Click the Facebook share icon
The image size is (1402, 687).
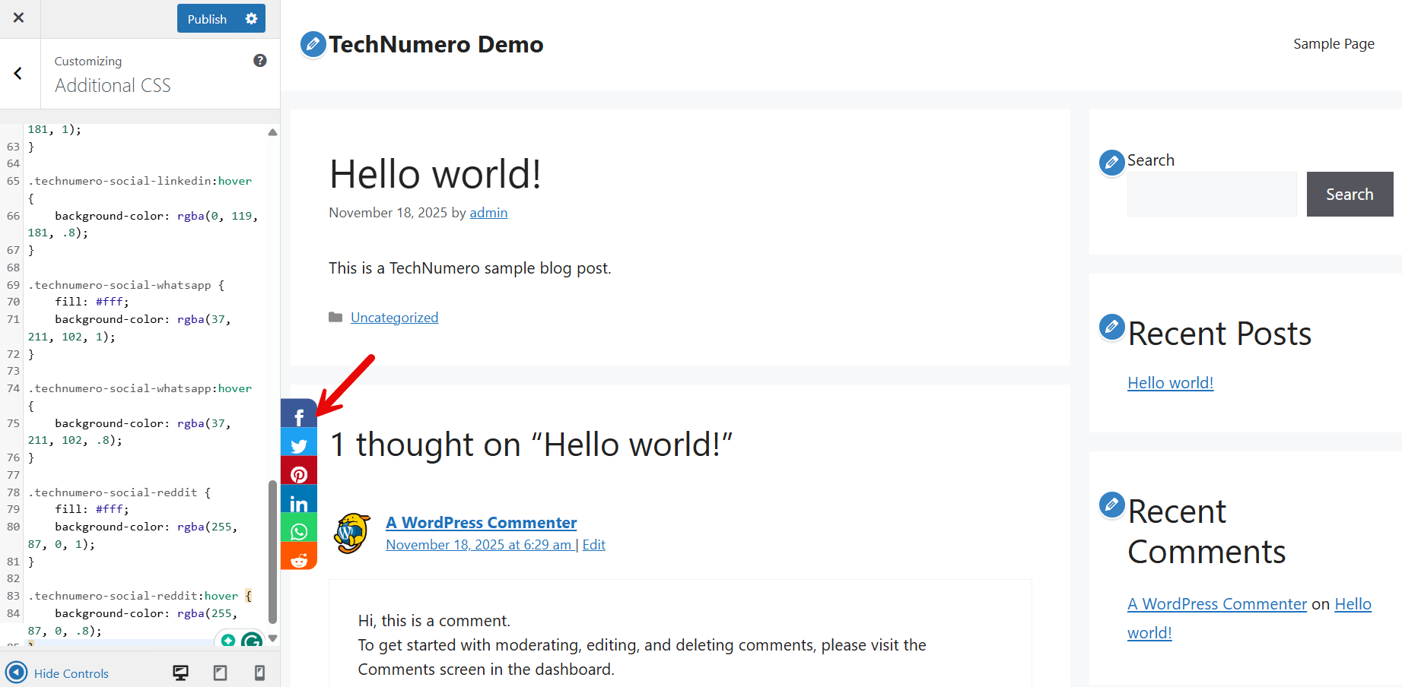[298, 414]
